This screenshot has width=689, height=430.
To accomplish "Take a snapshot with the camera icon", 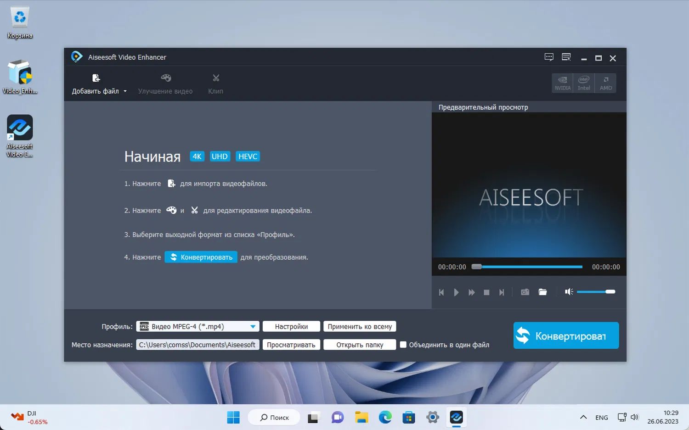I will (525, 292).
